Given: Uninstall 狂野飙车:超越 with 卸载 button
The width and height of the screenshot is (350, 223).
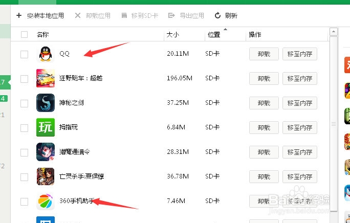Looking at the screenshot, I should 264,78.
